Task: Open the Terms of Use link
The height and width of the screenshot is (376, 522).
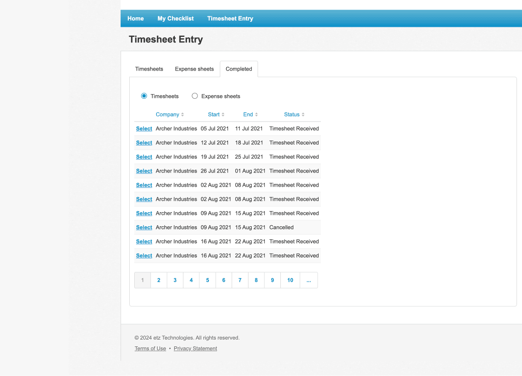Action: (x=150, y=349)
